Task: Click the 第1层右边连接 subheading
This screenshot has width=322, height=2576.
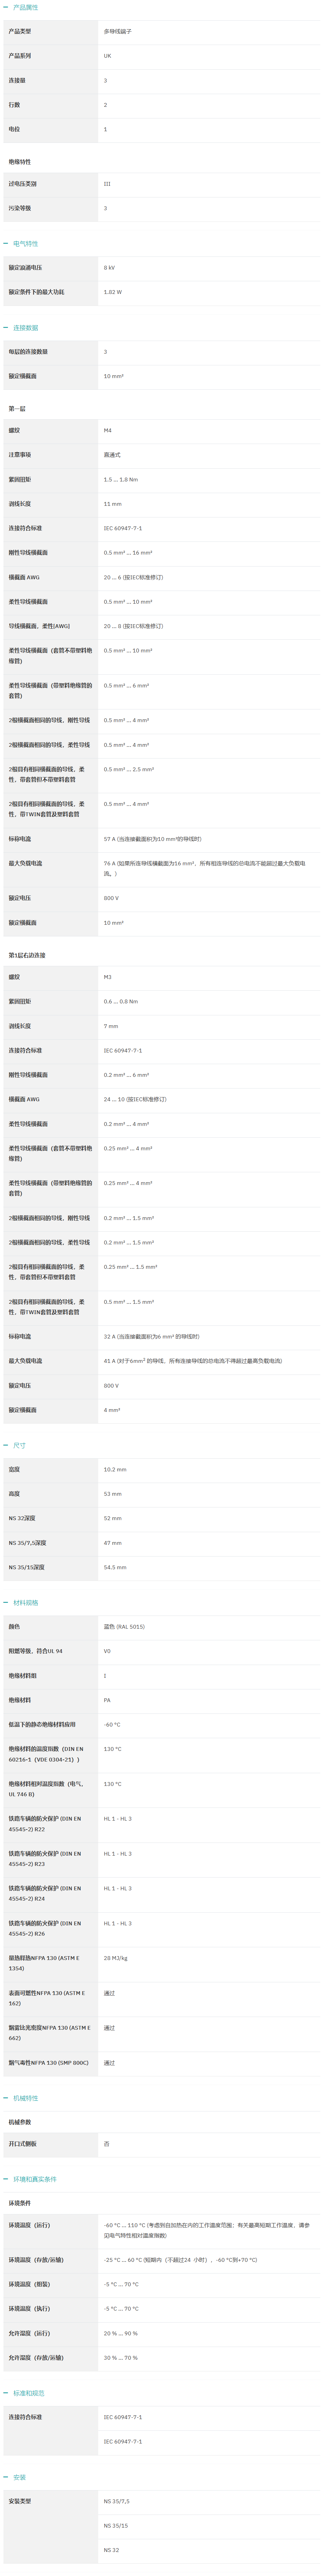Action: (x=27, y=955)
